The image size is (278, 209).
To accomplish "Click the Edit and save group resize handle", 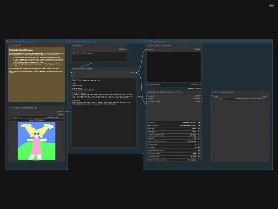I will (272, 169).
